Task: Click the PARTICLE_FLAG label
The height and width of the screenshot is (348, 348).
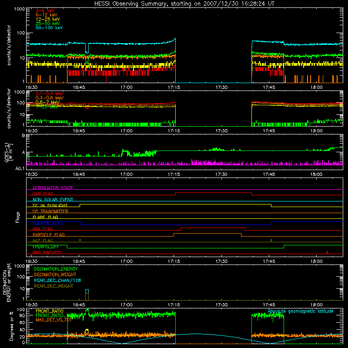Action: tap(49, 234)
